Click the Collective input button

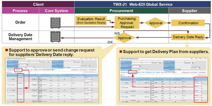[148, 72]
